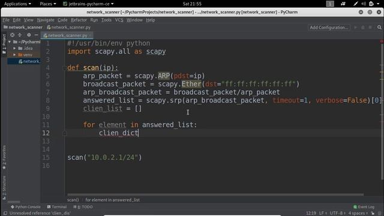The width and height of the screenshot is (384, 216).
Task: Collapse the ~/Pycharm project root node
Action: tap(10, 42)
